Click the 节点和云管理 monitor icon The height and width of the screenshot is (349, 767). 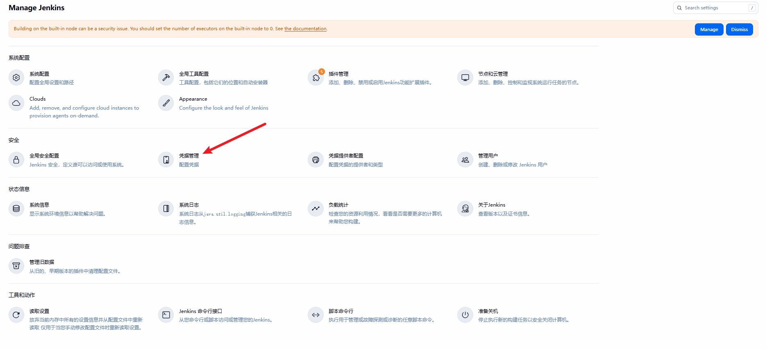(x=465, y=78)
